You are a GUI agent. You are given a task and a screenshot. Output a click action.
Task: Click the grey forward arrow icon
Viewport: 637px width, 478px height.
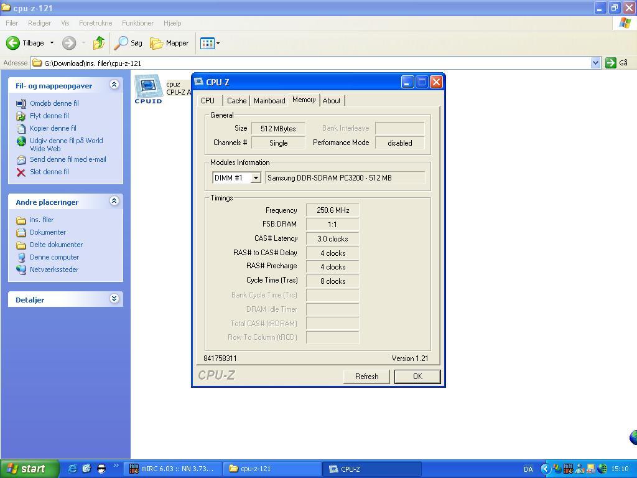coord(69,43)
